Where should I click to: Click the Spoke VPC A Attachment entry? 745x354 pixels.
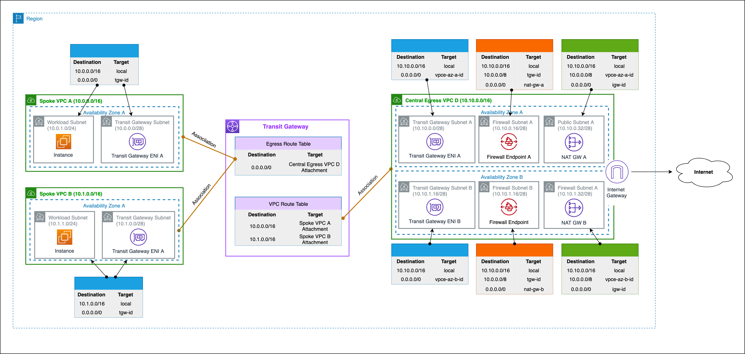click(315, 226)
